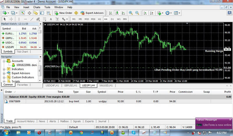Open MetaEditor yellow diamond icon

[76, 13]
